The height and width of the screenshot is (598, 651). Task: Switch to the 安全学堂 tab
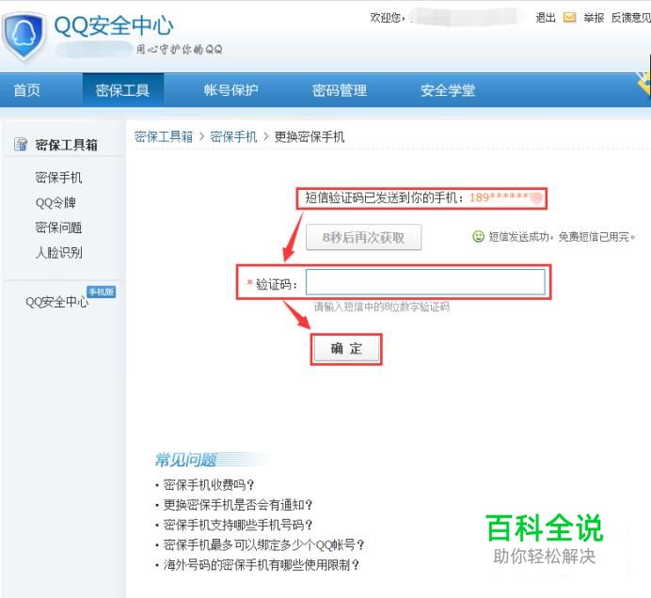click(448, 90)
